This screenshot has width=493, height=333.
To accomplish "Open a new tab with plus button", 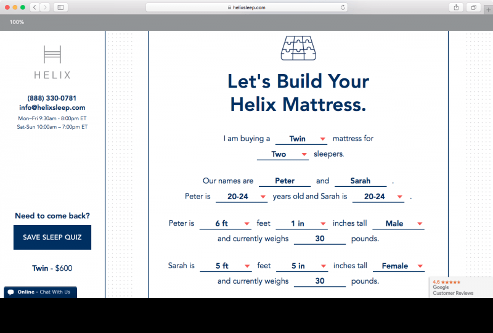I will [x=488, y=10].
